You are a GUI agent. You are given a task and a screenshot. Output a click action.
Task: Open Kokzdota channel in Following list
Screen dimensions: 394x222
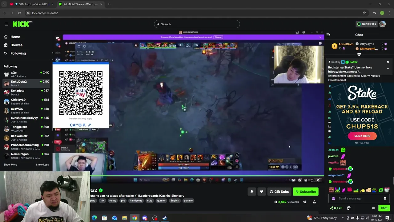point(26,92)
